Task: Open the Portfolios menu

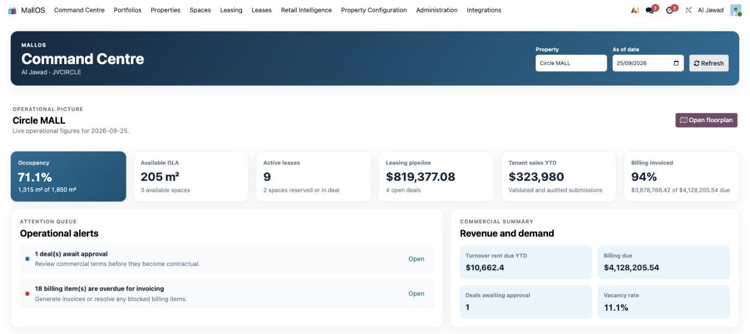Action: tap(127, 10)
